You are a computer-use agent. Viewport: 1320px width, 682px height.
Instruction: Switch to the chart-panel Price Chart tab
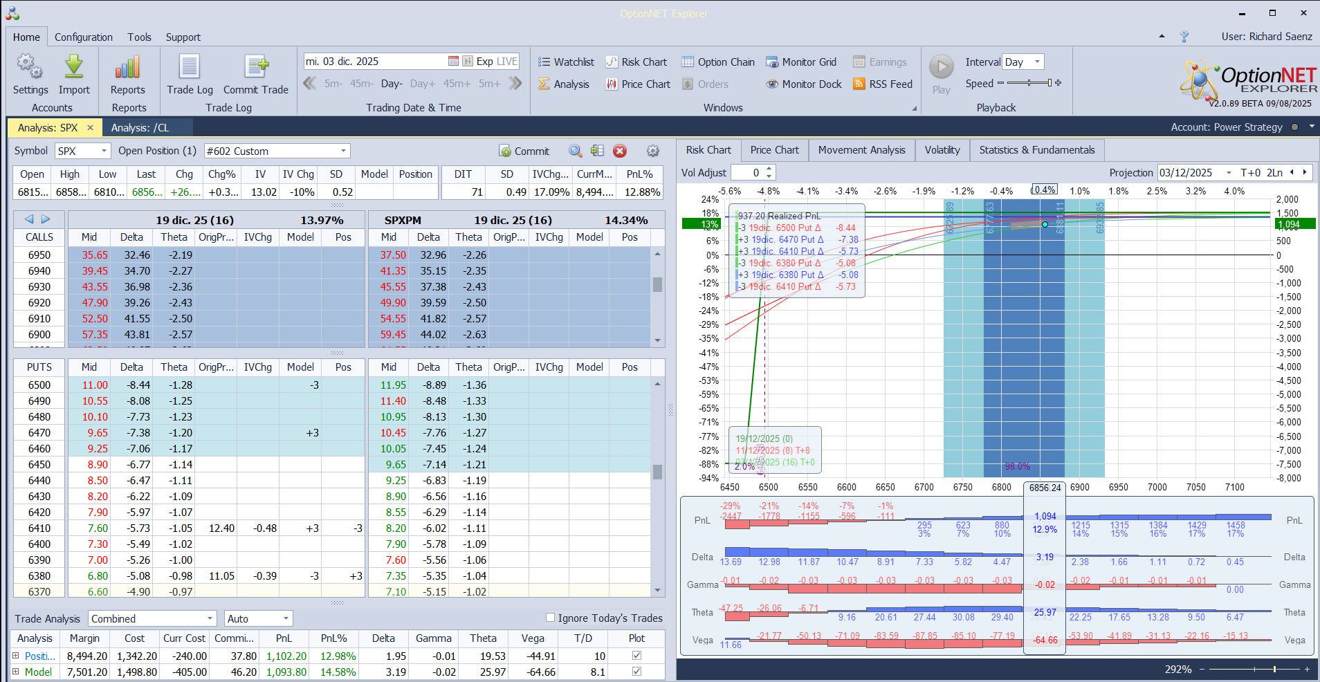[x=774, y=150]
